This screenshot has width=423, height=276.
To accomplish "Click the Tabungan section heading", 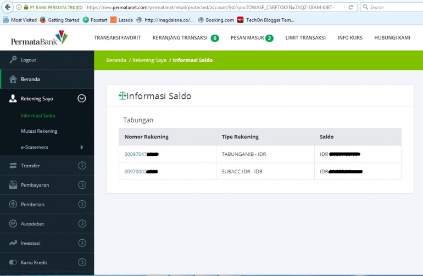I will click(138, 120).
